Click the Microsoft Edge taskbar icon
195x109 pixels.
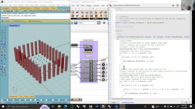click(x=66, y=106)
